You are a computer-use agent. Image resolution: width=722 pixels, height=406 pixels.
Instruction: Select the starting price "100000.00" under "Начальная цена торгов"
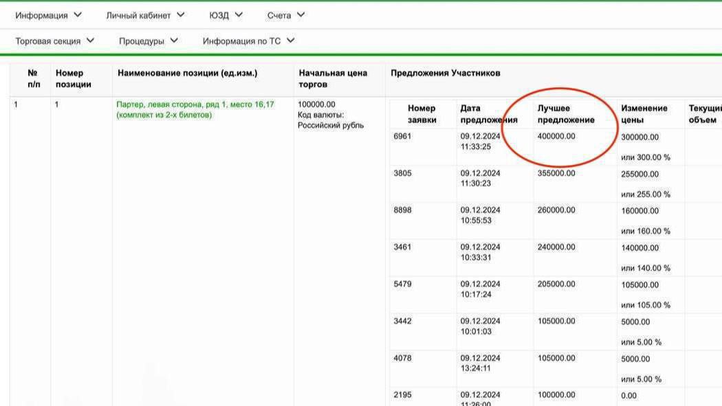click(316, 105)
